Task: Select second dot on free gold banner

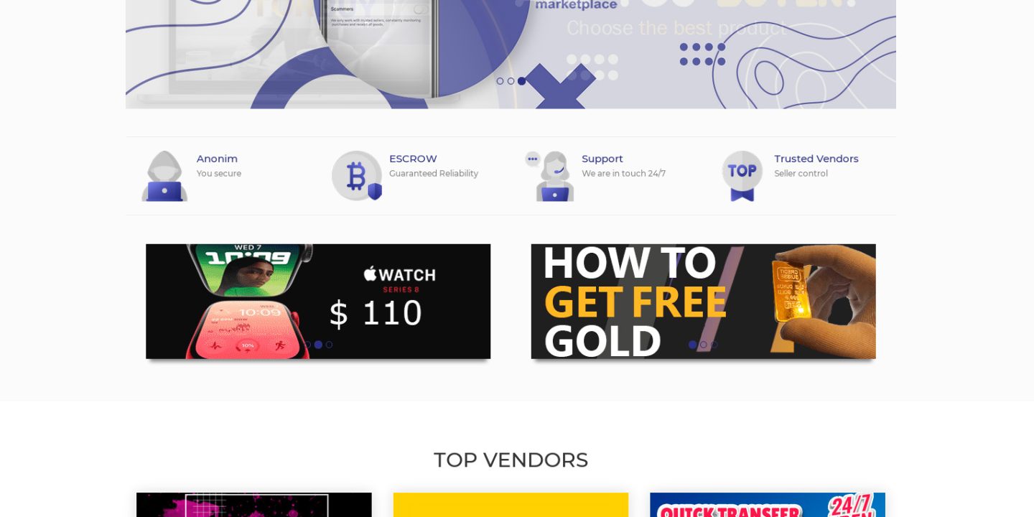Action: pos(703,345)
